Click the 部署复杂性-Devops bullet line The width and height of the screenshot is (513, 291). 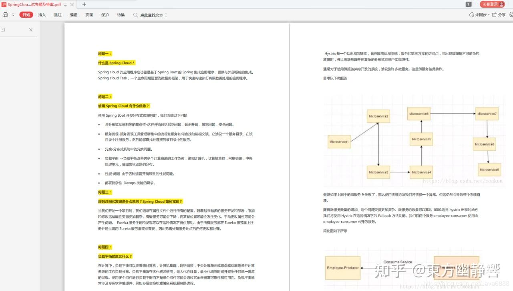[130, 183]
